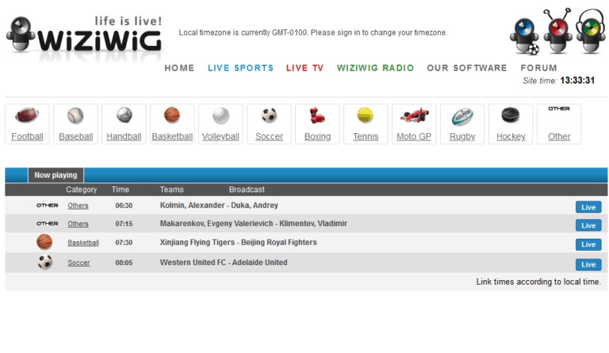This screenshot has height=353, width=609.
Task: Click the Others category link in the 07:15 row
Action: 78,224
